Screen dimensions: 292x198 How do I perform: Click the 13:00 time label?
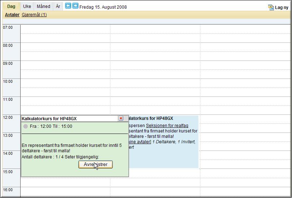(x=8, y=135)
